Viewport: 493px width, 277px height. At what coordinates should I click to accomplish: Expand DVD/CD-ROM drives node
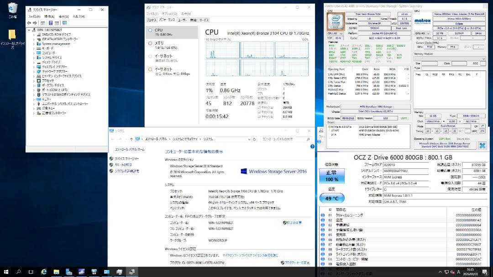click(x=34, y=35)
